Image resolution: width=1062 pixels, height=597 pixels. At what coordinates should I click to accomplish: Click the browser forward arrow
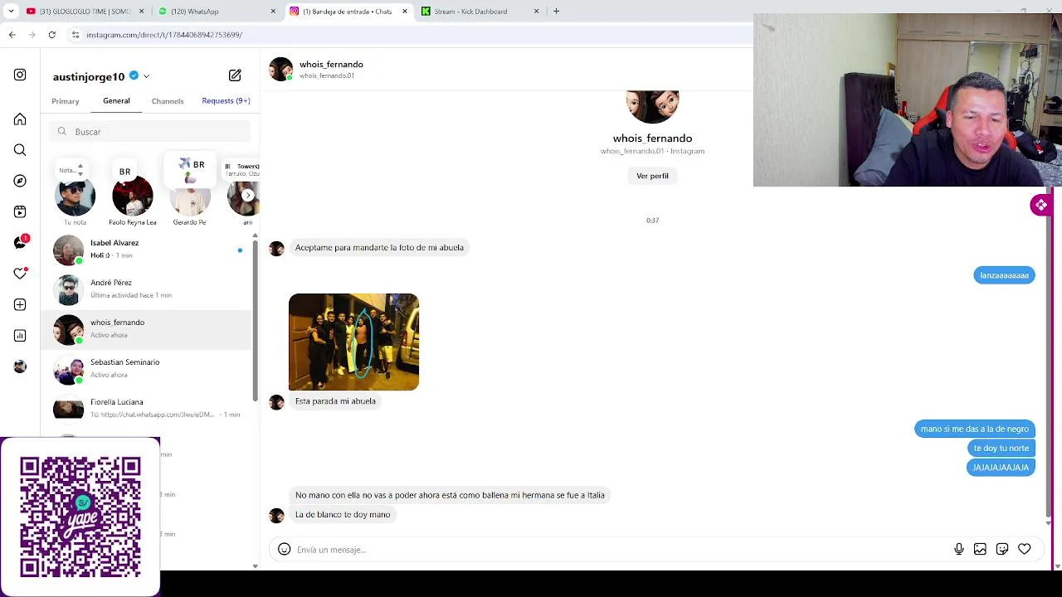pyautogui.click(x=32, y=35)
